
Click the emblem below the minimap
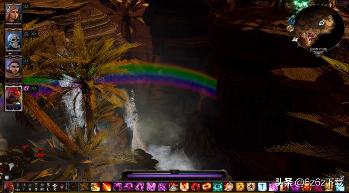click(x=318, y=54)
